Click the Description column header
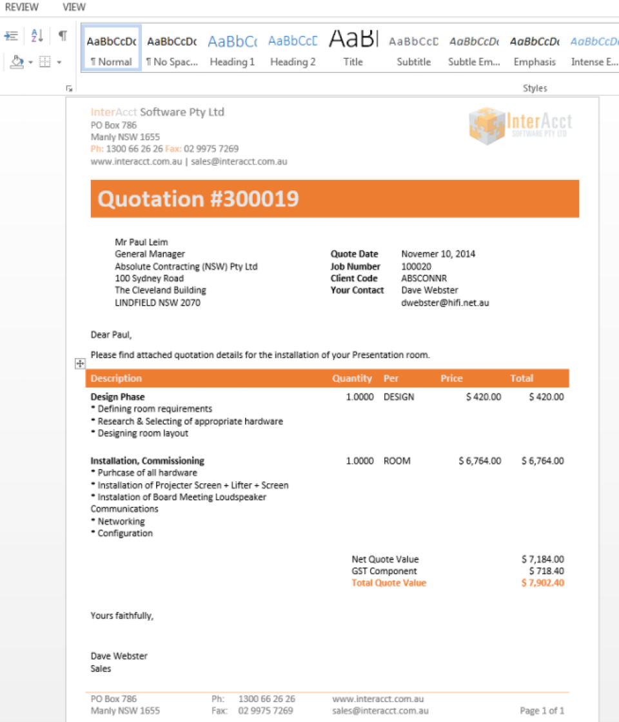 point(116,379)
